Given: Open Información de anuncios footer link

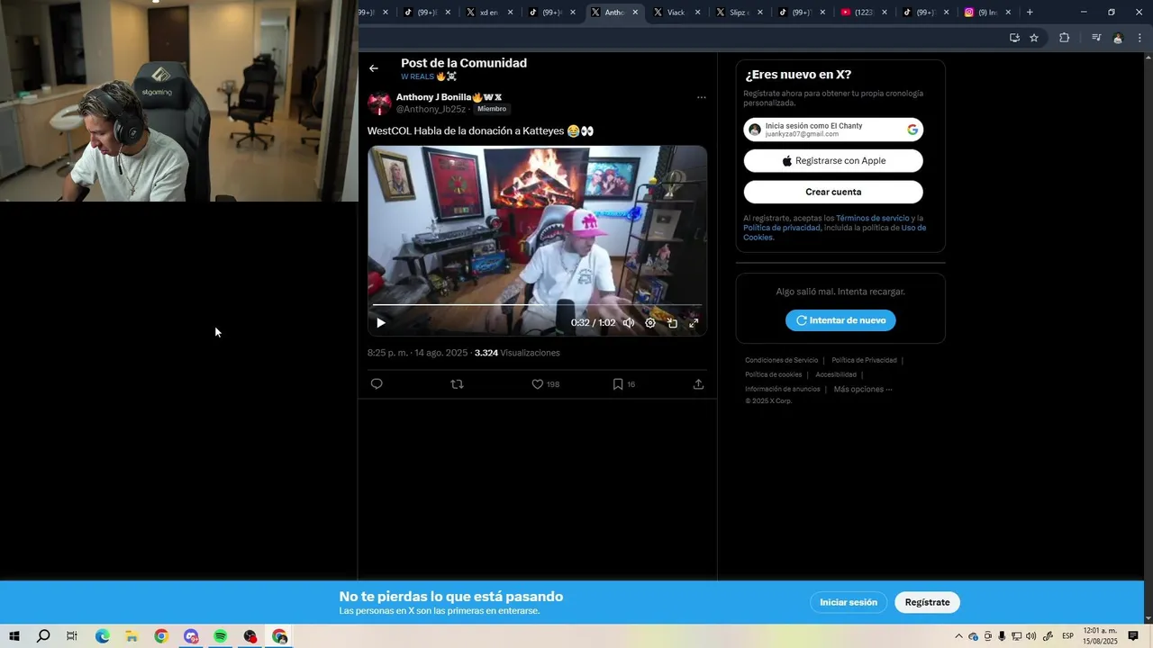Looking at the screenshot, I should point(782,389).
